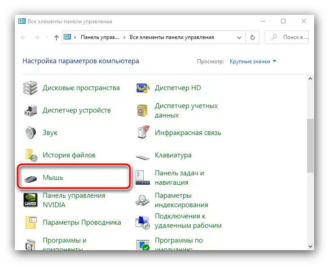329x265 pixels.
Task: Click the Параметры индексирования magnifier icon
Action: 143,200
